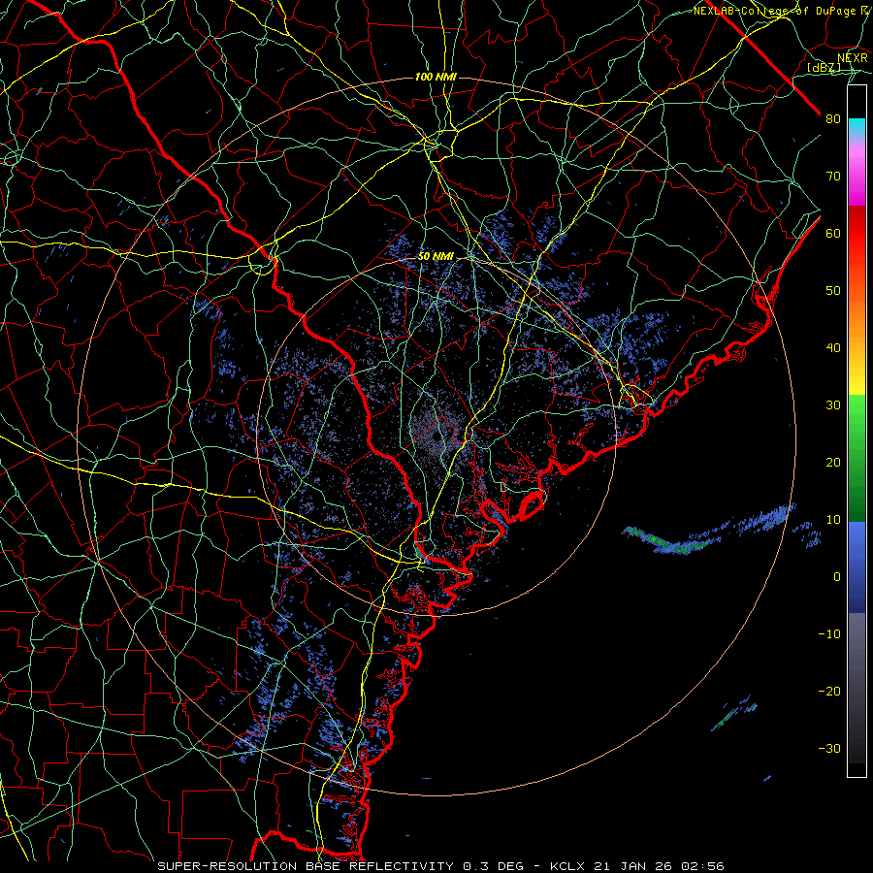Click the 60 value on the dBZ scale

(x=833, y=233)
